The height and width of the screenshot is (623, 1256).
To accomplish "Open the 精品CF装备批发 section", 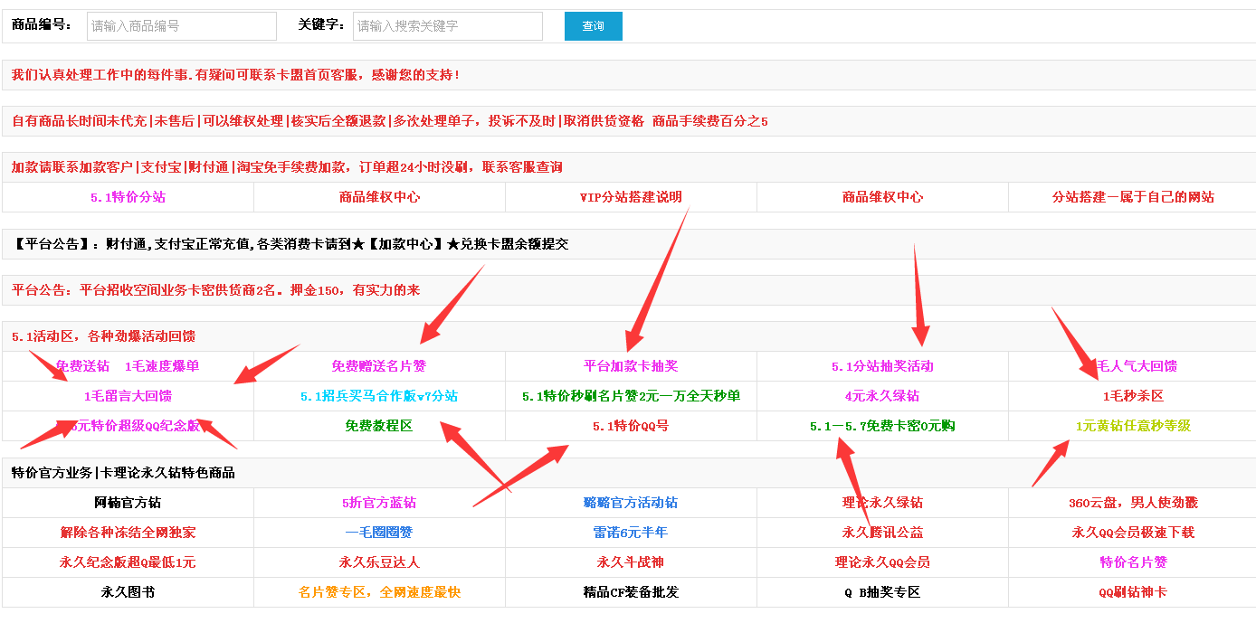I will [630, 592].
